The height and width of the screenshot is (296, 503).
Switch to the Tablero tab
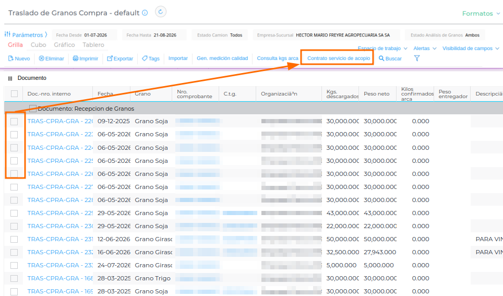(x=93, y=45)
